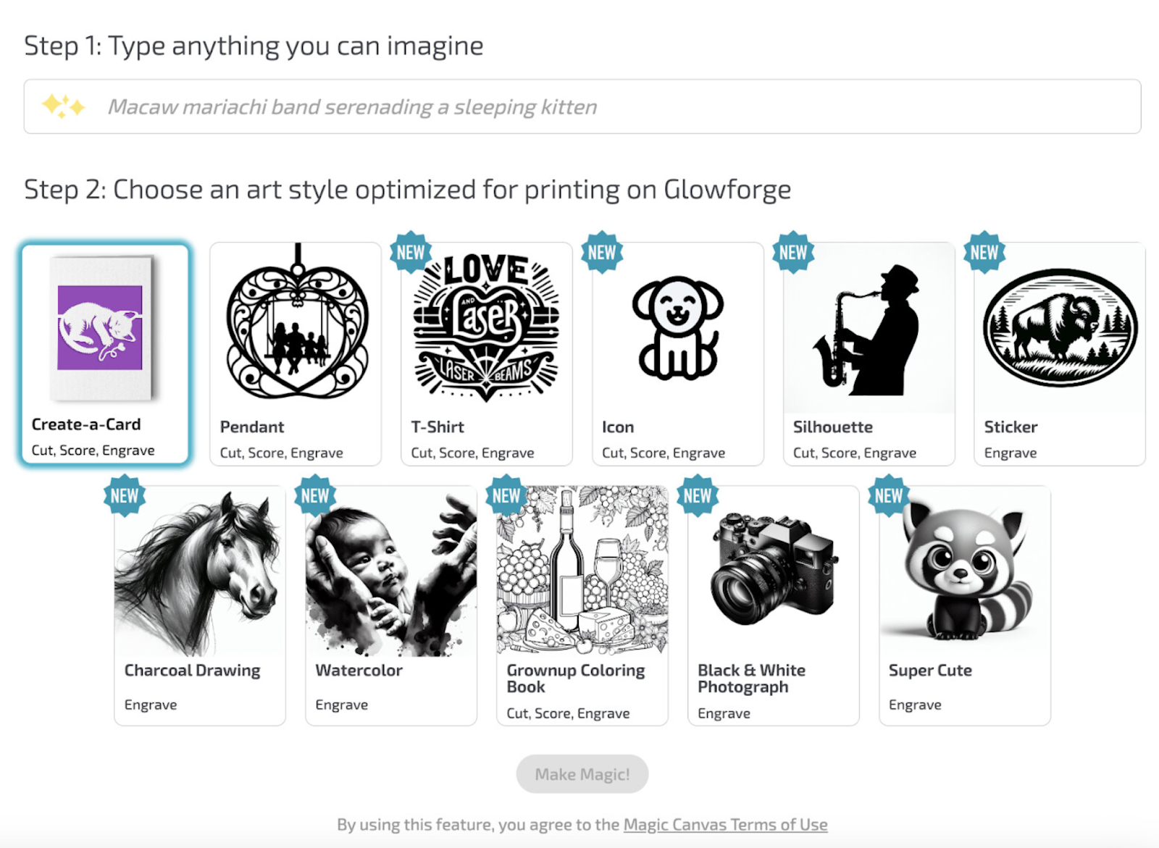Click the NEW badge on the T-Shirt card

point(411,252)
